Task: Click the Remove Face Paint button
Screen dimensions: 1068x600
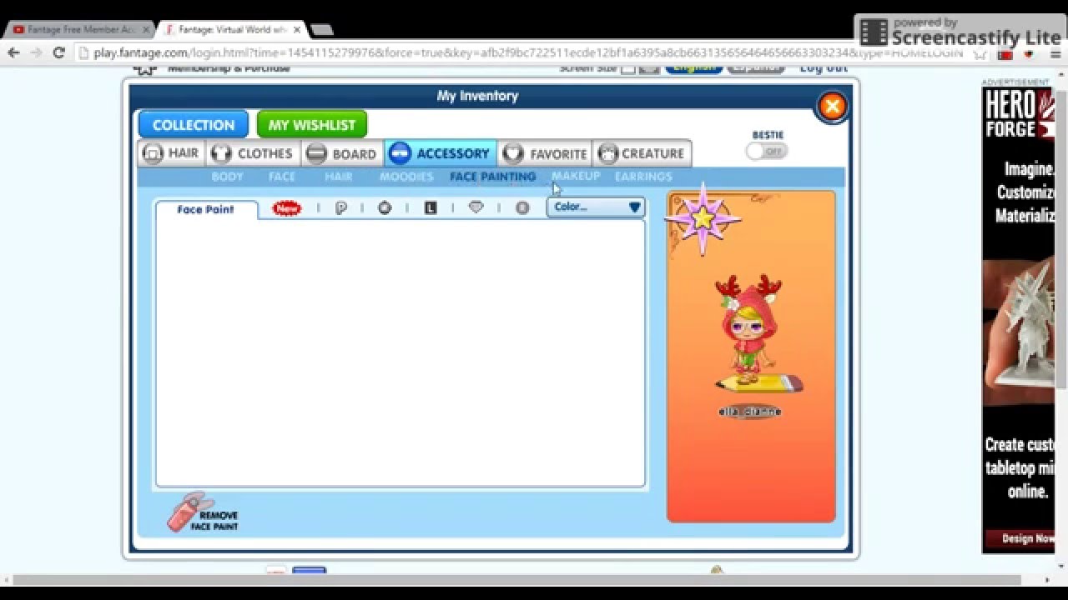Action: coord(203,512)
